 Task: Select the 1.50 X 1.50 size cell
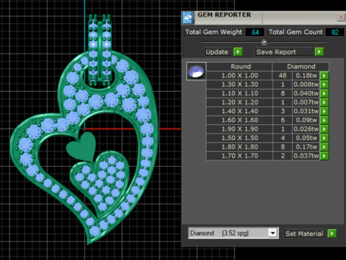click(239, 138)
